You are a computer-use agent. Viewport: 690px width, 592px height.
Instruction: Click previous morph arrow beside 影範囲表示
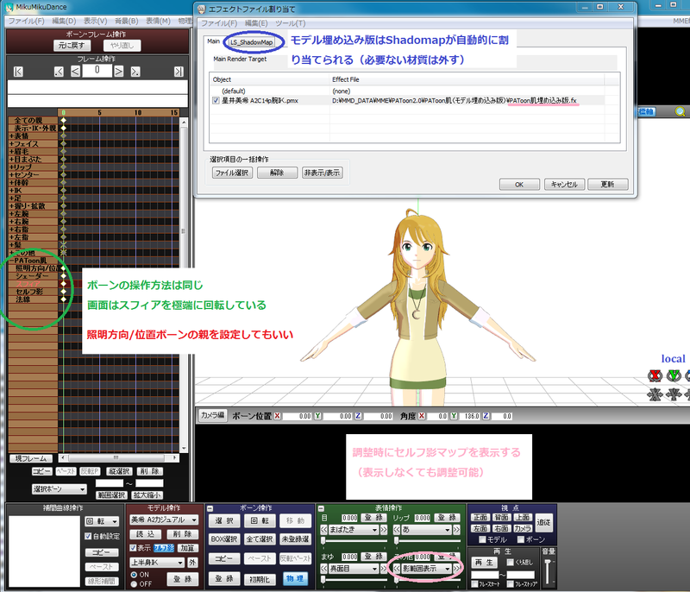pos(397,568)
